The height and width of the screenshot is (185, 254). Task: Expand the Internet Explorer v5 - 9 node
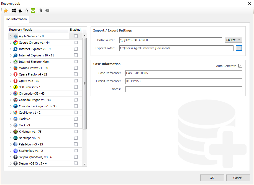coord(11,49)
